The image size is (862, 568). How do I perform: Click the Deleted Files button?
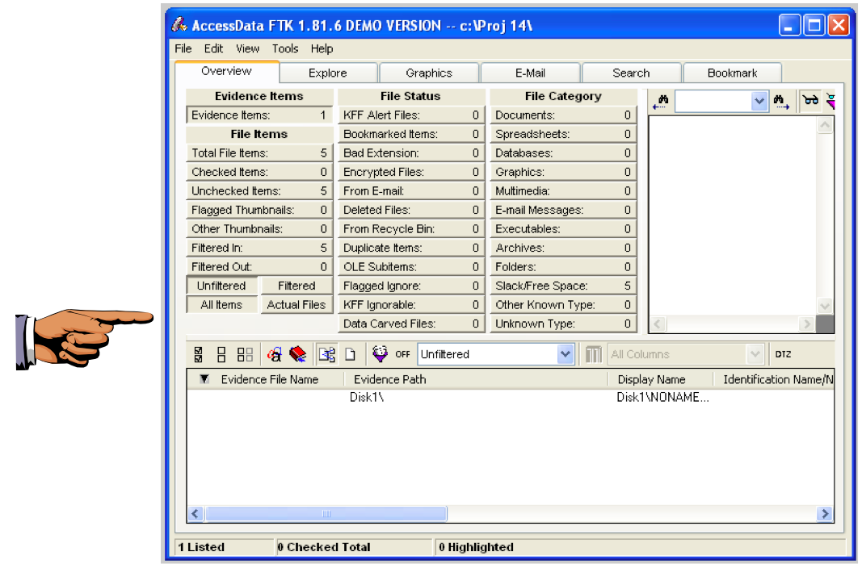411,211
